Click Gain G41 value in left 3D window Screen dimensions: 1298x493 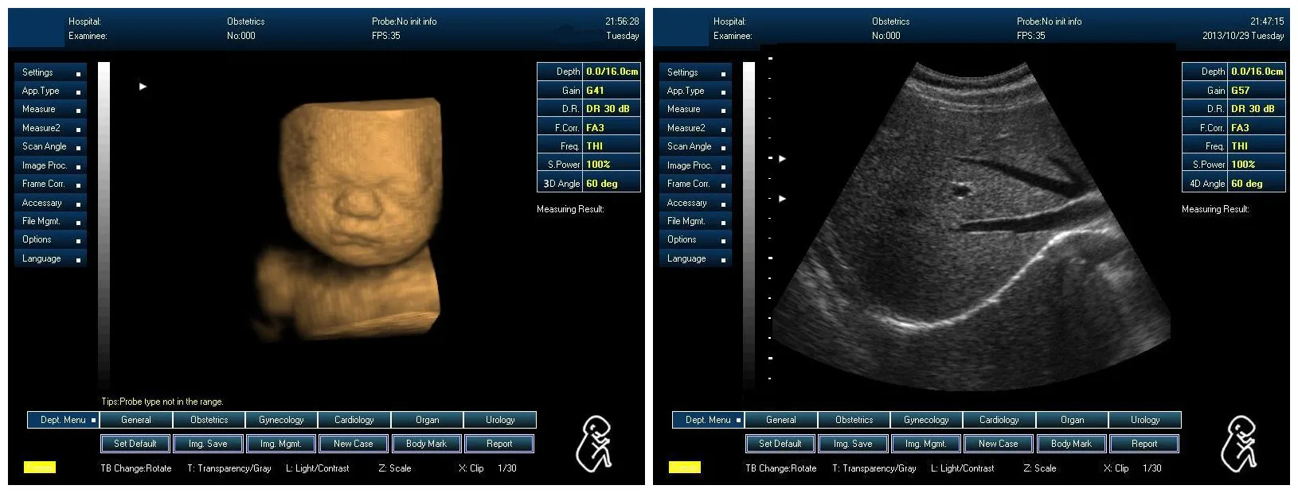pyautogui.click(x=612, y=91)
